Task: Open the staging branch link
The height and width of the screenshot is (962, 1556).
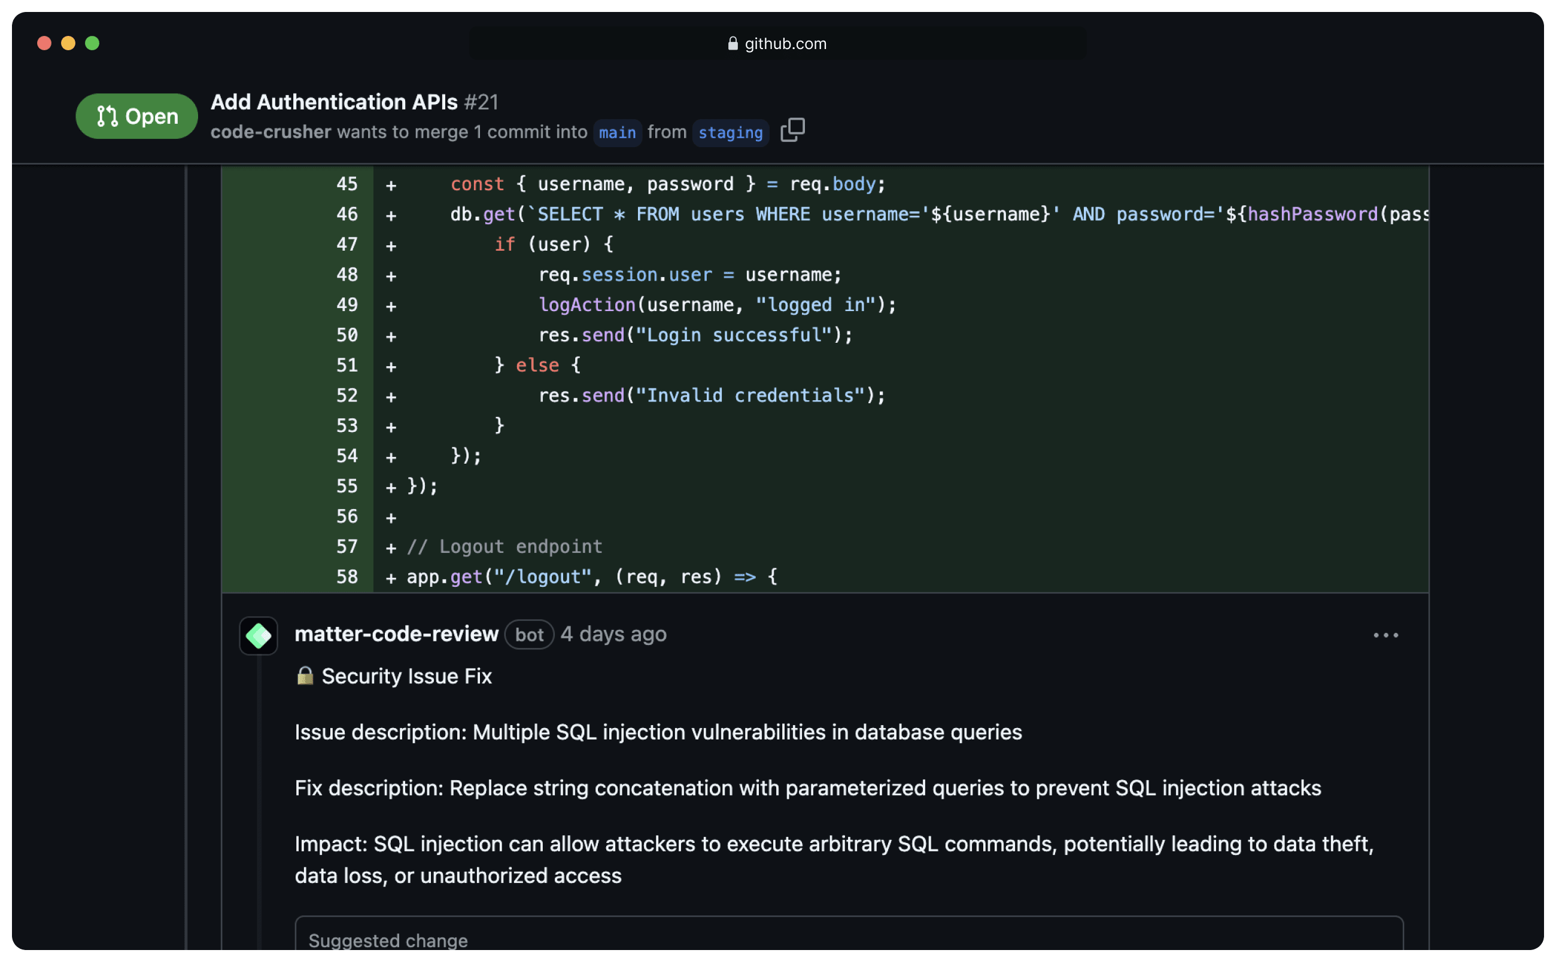Action: (x=730, y=132)
